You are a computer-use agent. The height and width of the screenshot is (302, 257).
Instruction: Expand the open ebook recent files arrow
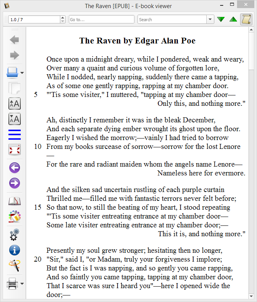pyautogui.click(x=22, y=73)
